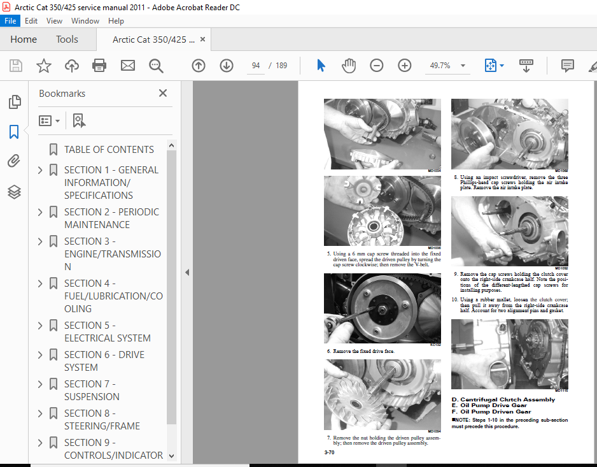Image resolution: width=597 pixels, height=467 pixels.
Task: Activate the Hand pan tool
Action: pyautogui.click(x=348, y=66)
